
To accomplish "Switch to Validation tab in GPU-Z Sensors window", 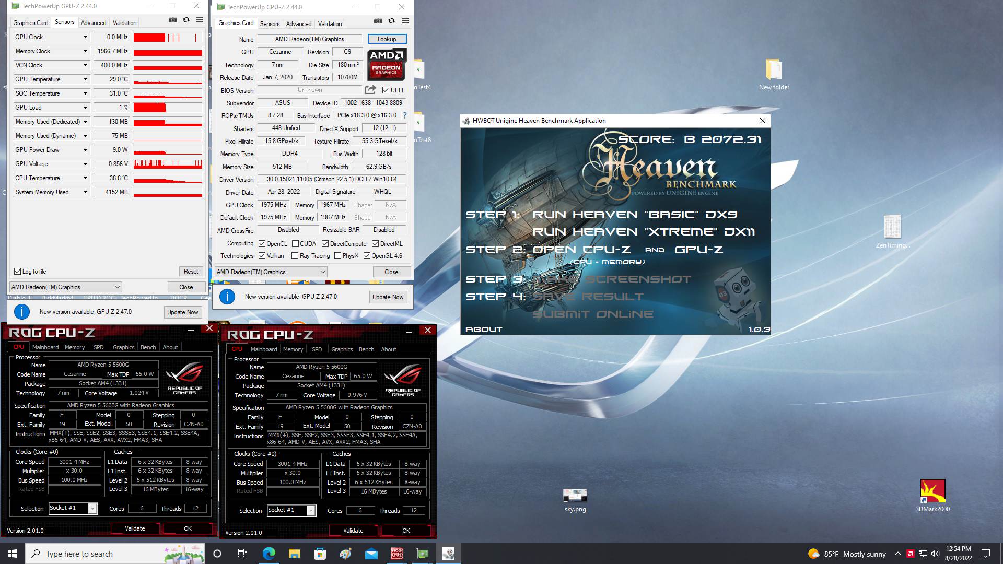I will pos(125,23).
